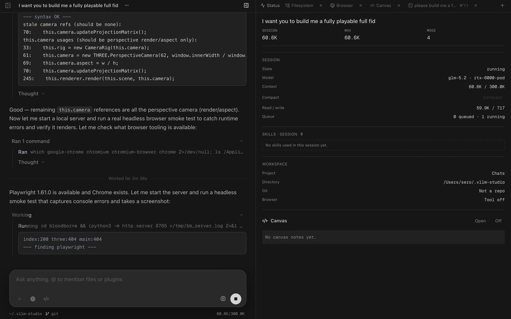Image resolution: width=511 pixels, height=319 pixels.
Task: Close the Filesystem tab
Action: [321, 6]
